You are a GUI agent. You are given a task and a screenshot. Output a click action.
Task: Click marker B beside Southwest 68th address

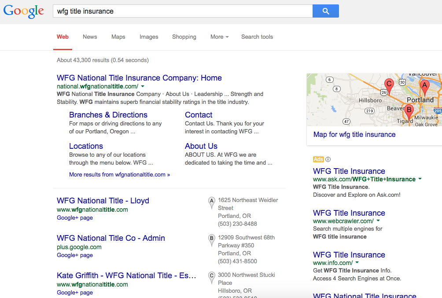[x=212, y=239]
